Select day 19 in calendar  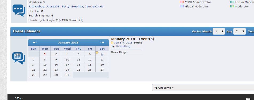[90, 65]
